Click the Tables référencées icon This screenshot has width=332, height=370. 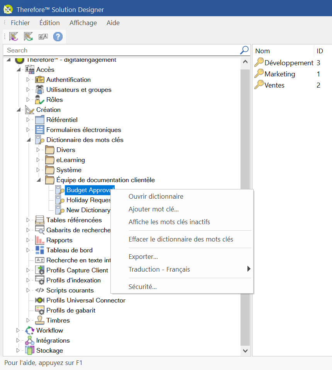point(40,220)
